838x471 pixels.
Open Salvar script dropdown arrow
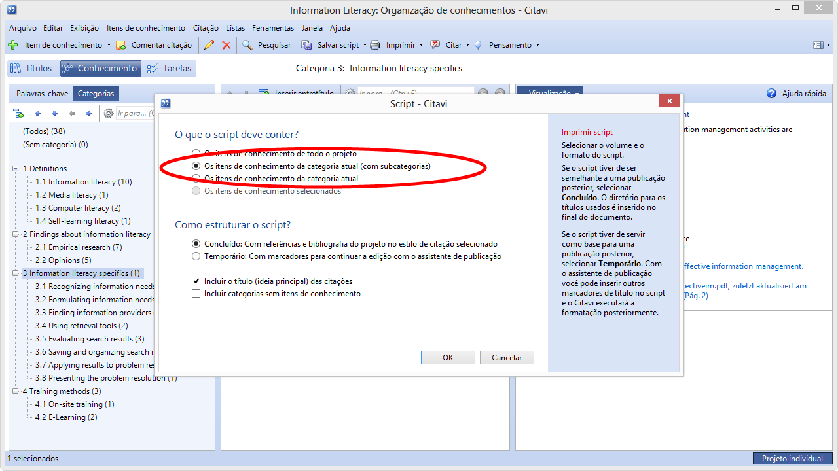tap(365, 45)
